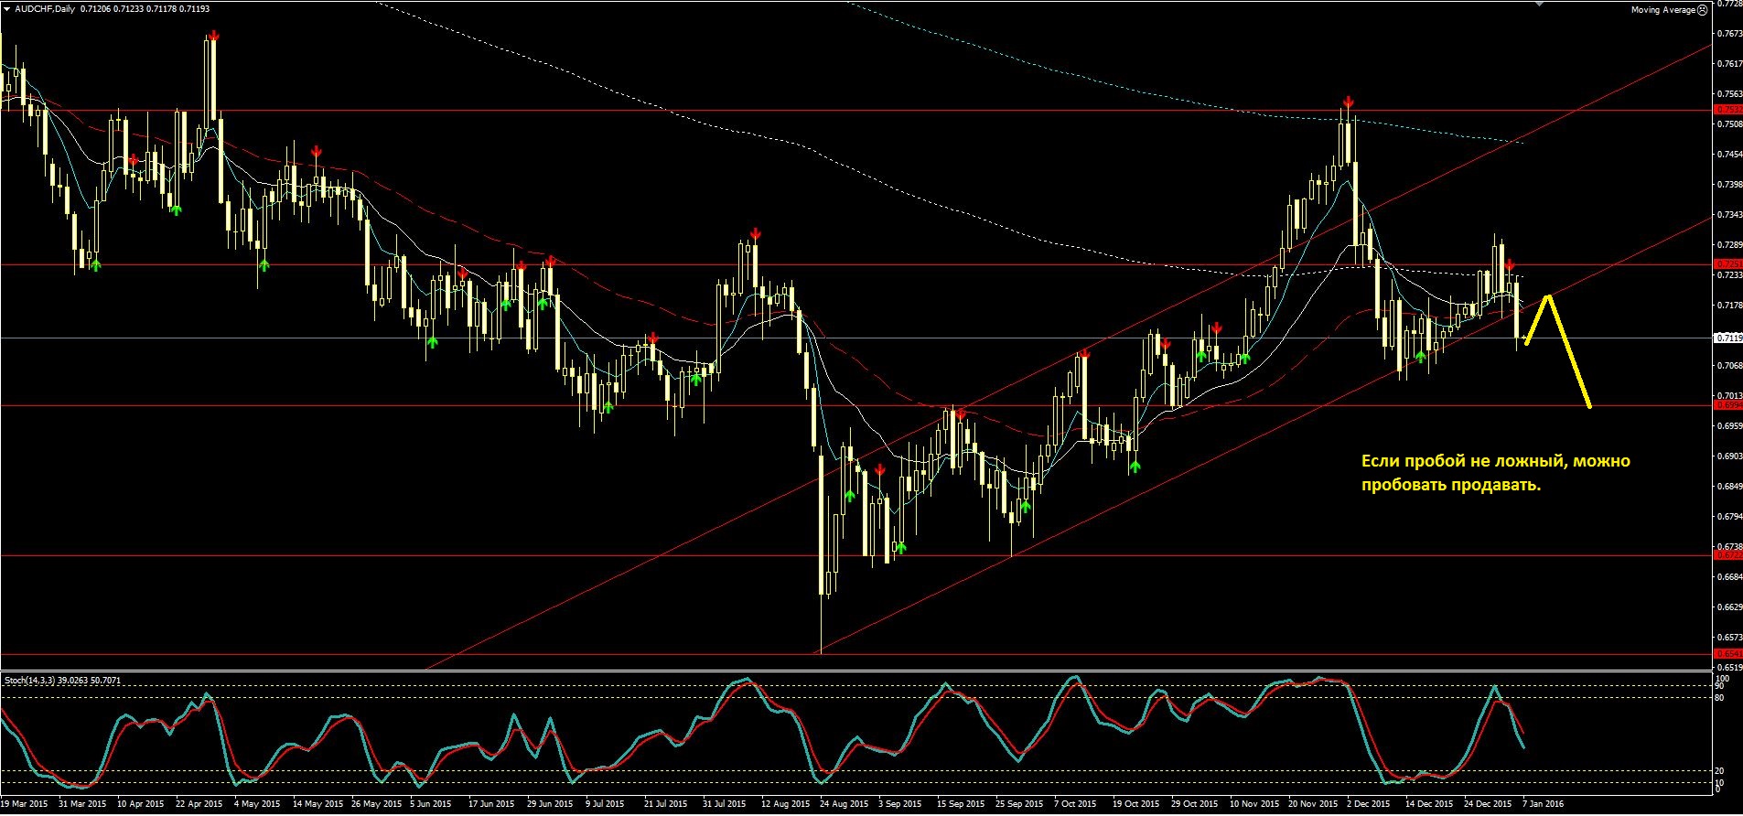Image resolution: width=1743 pixels, height=816 pixels.
Task: Click the stochastic scale label 80
Action: click(1719, 698)
